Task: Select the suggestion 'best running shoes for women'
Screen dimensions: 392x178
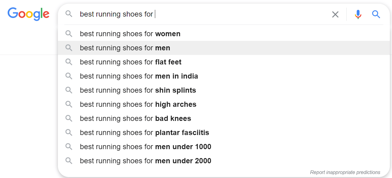Action: pyautogui.click(x=130, y=34)
